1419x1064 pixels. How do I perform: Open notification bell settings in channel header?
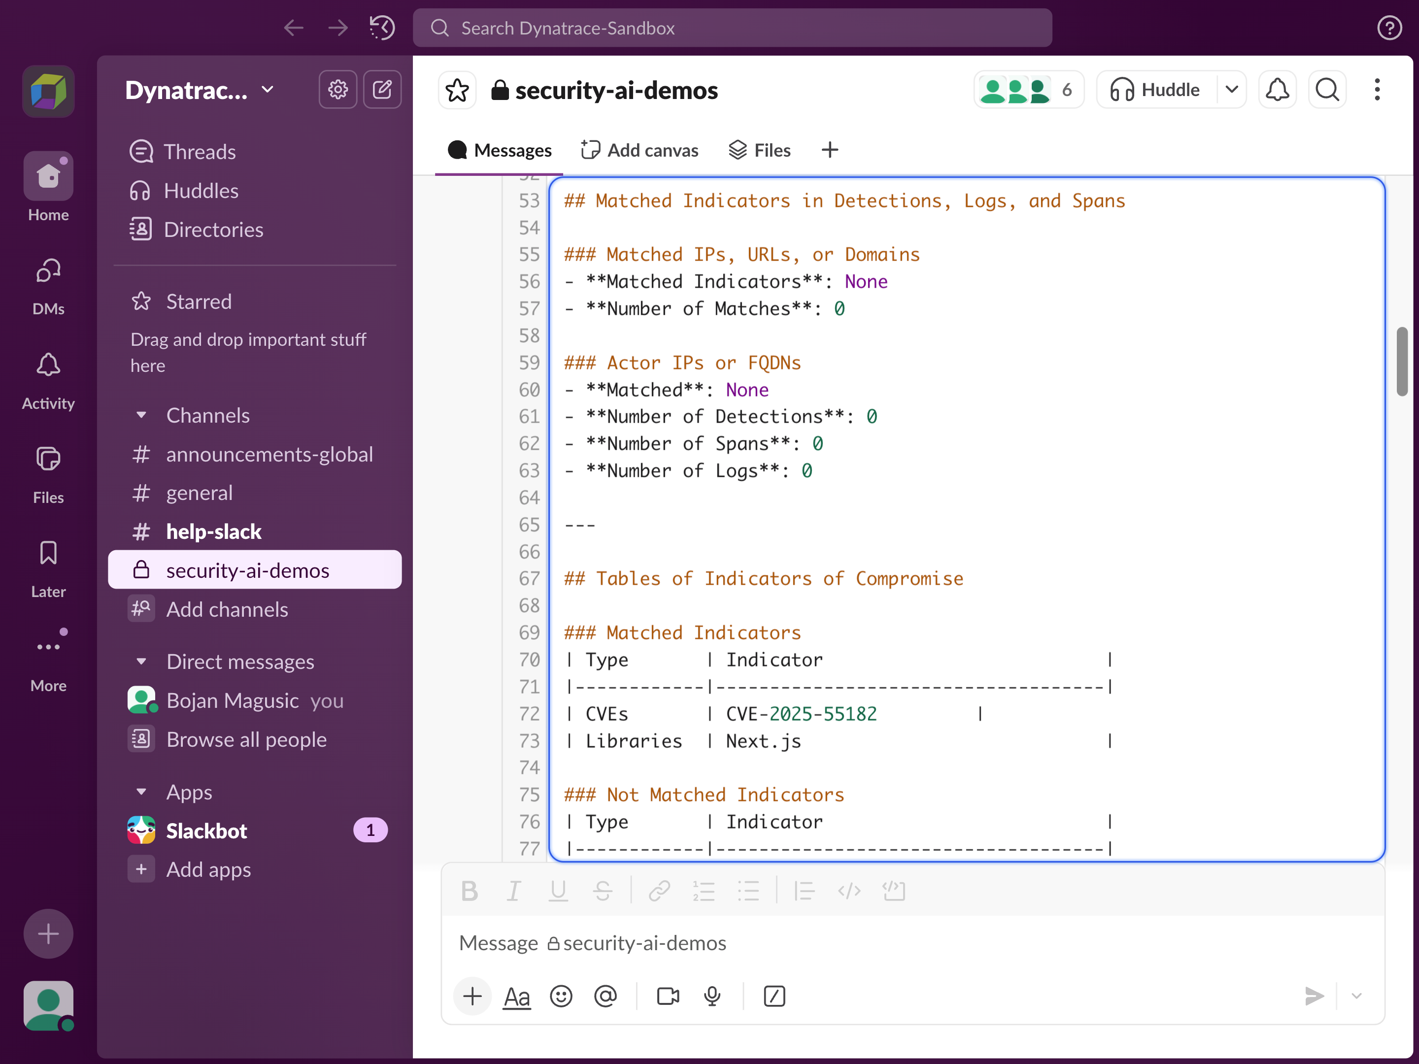click(x=1277, y=90)
